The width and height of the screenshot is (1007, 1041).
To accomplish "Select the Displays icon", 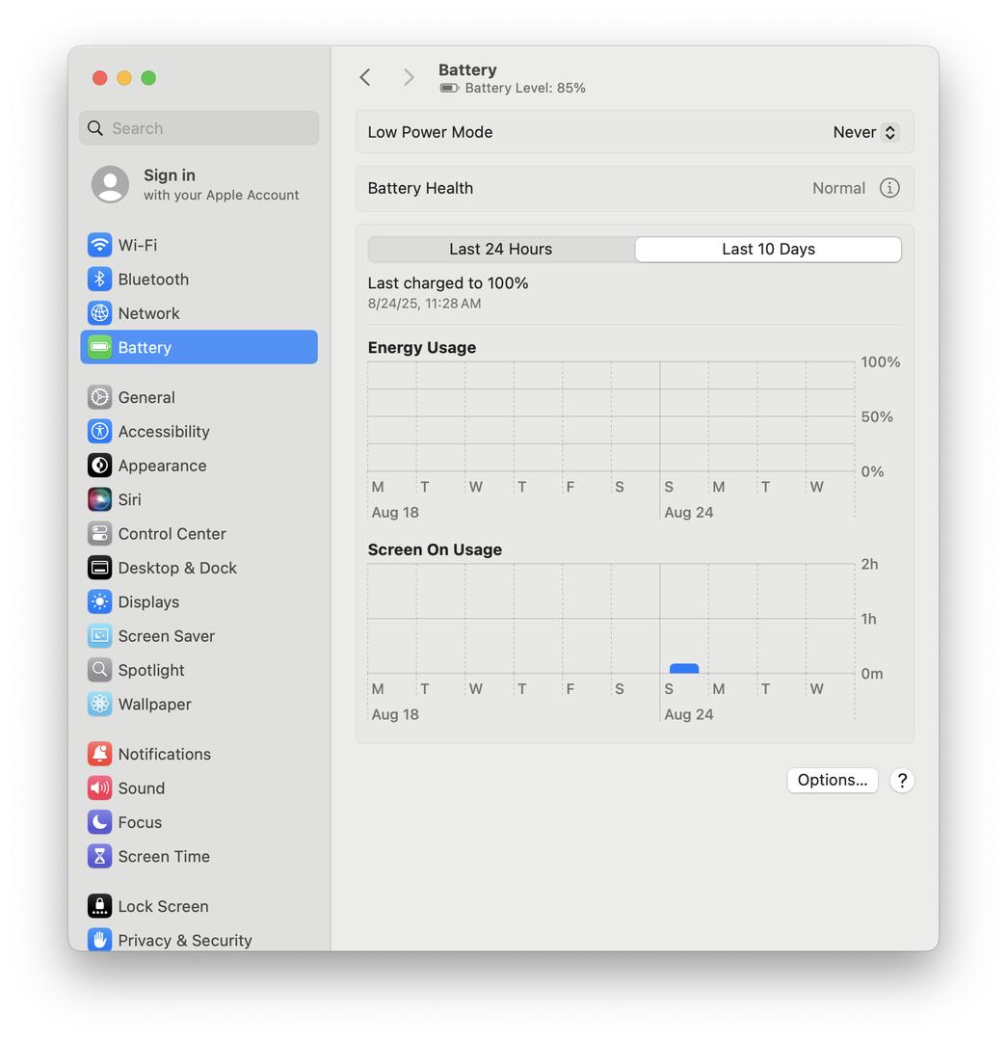I will pyautogui.click(x=99, y=601).
